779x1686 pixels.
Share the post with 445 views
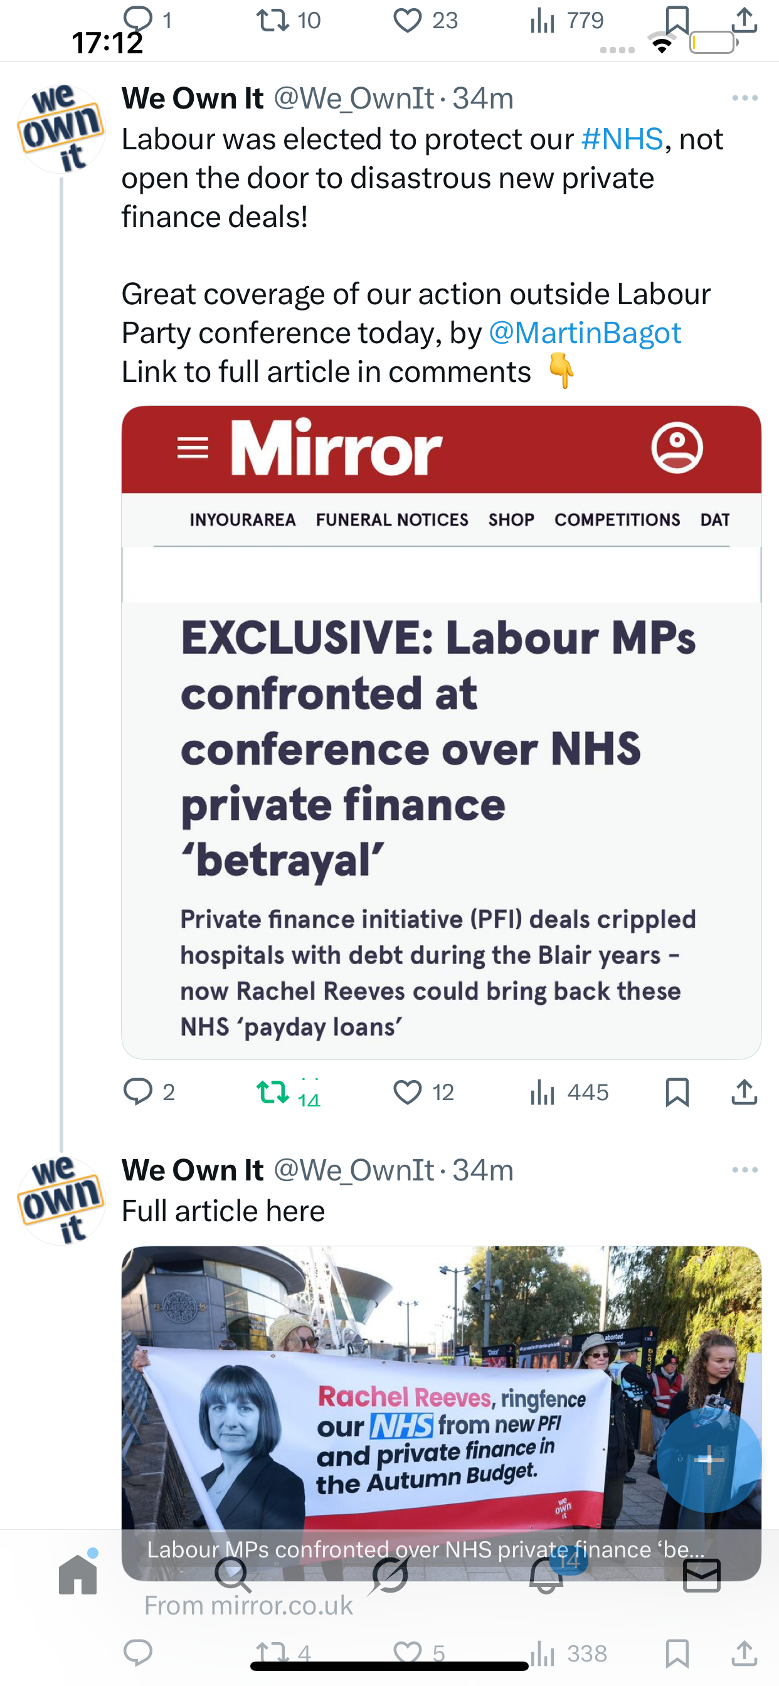(x=745, y=1093)
